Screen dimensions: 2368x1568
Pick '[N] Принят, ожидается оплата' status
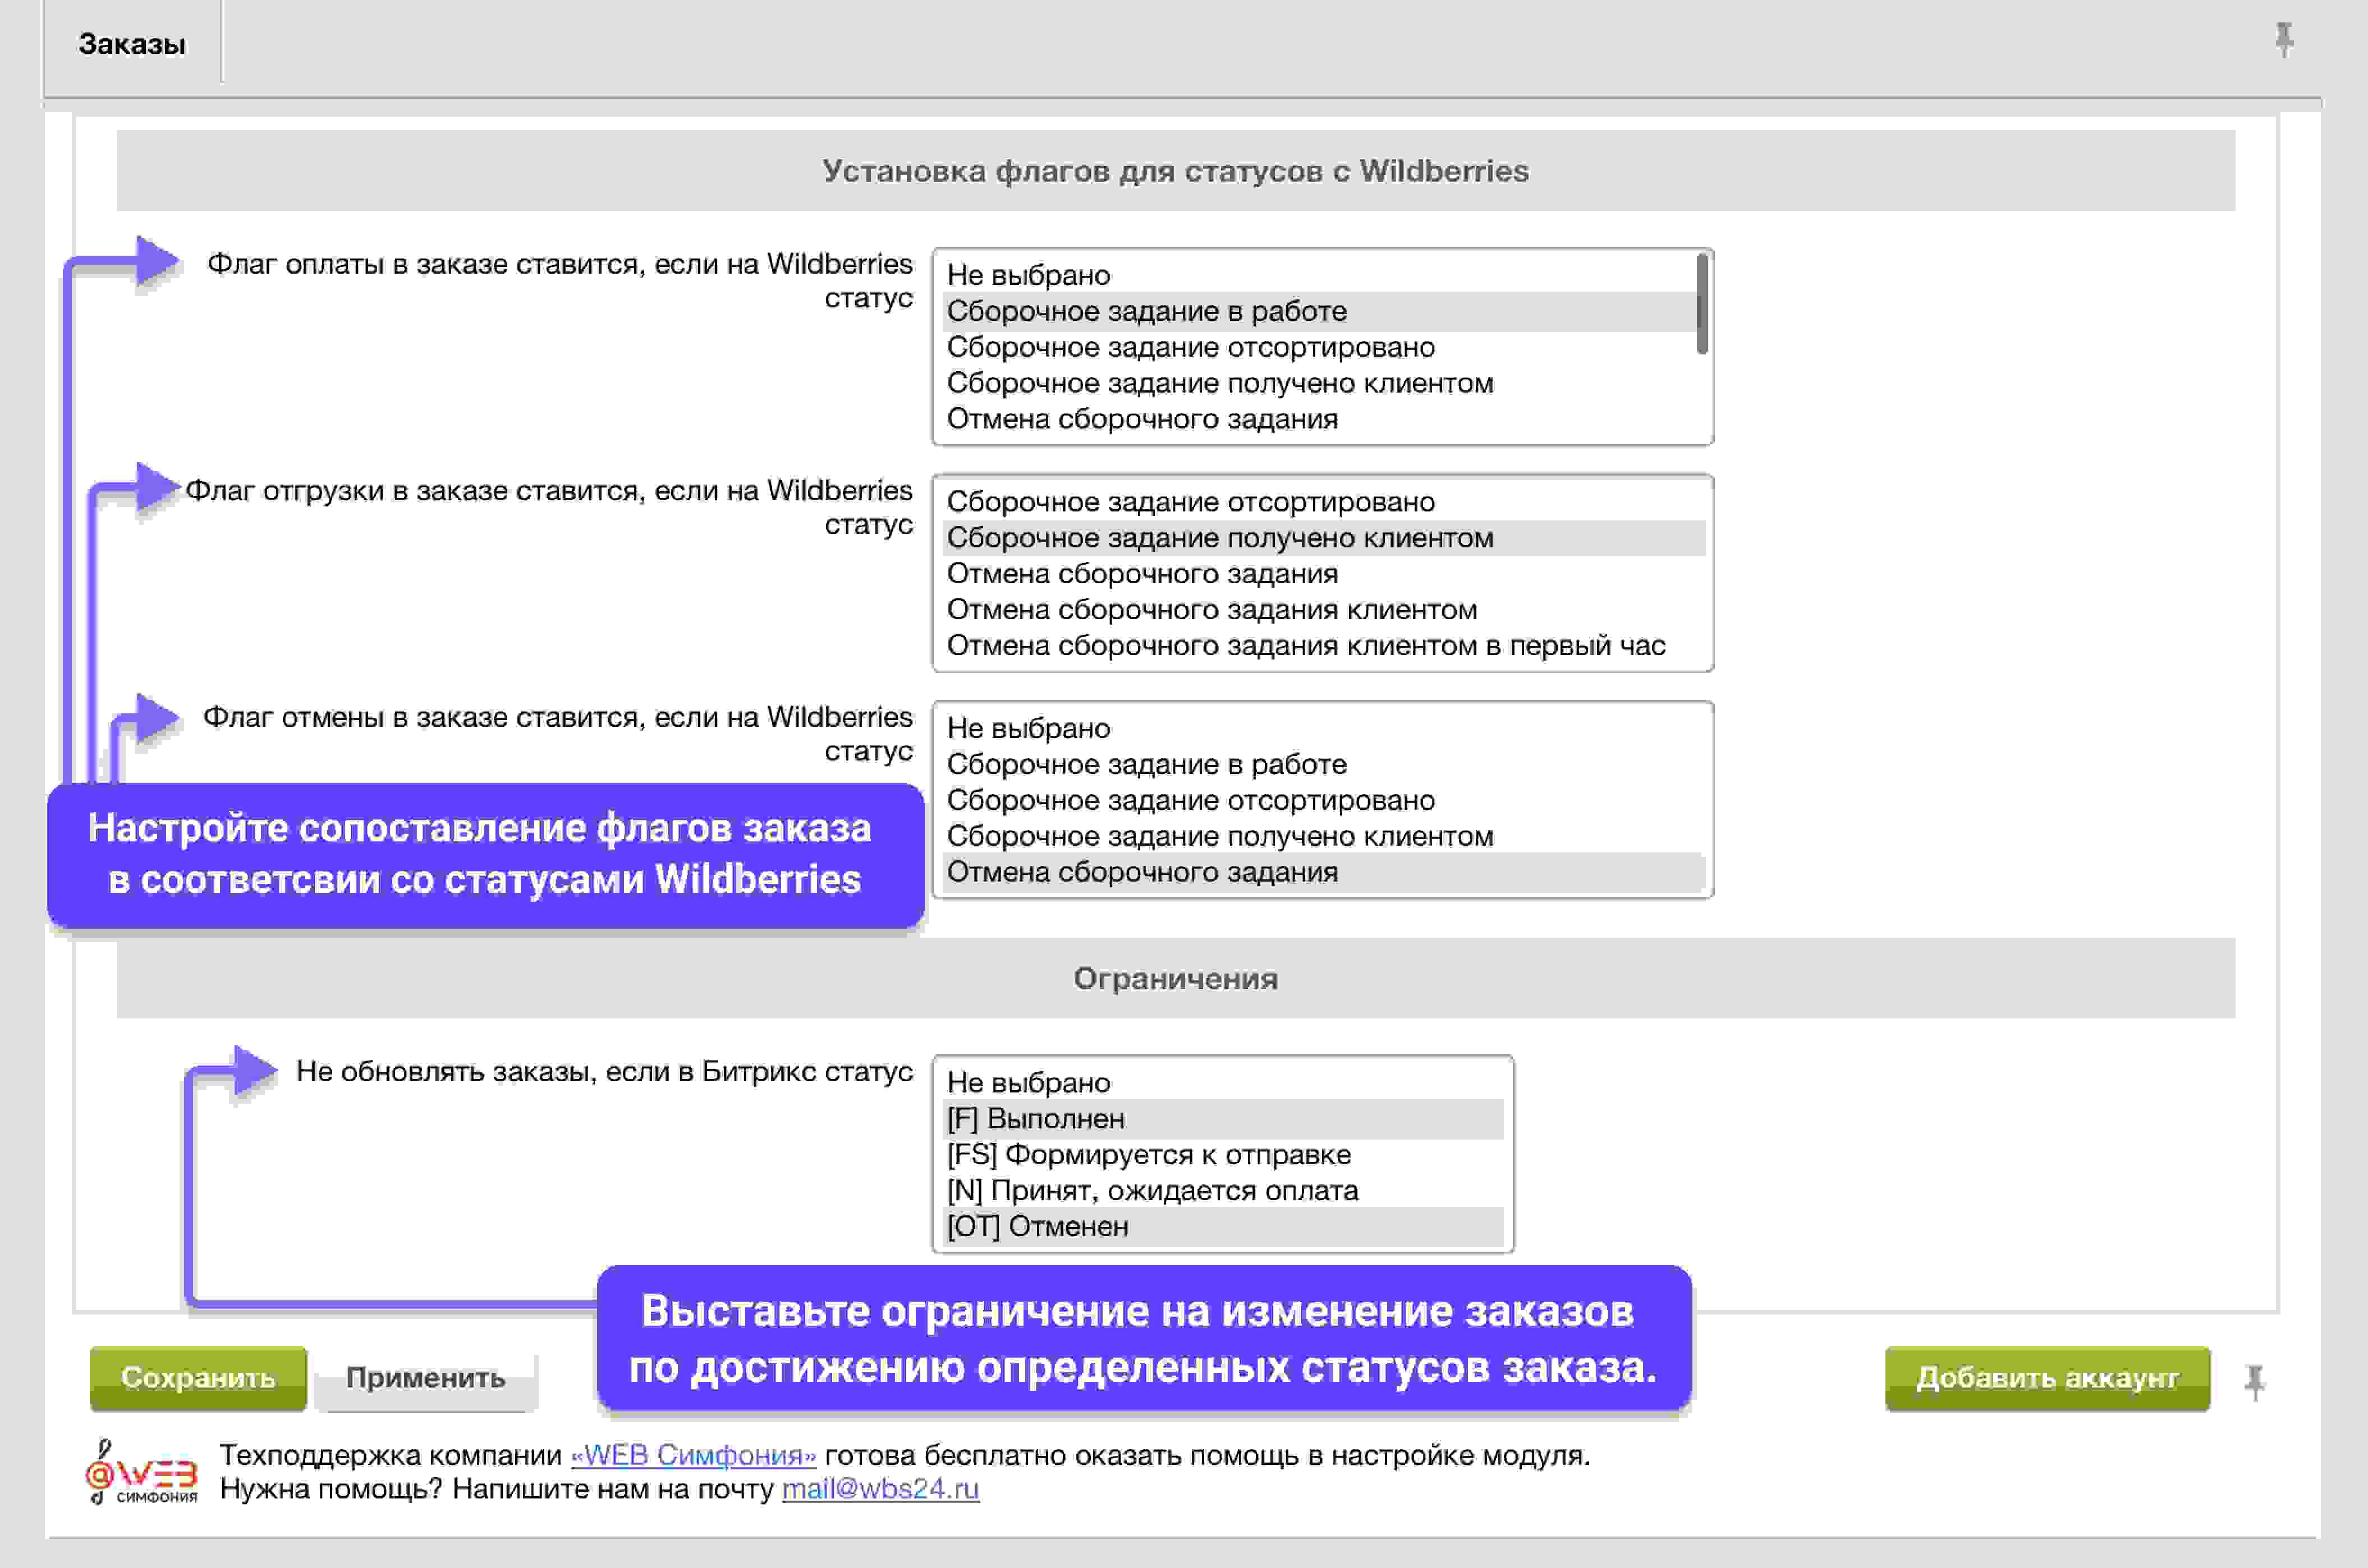[1223, 1191]
